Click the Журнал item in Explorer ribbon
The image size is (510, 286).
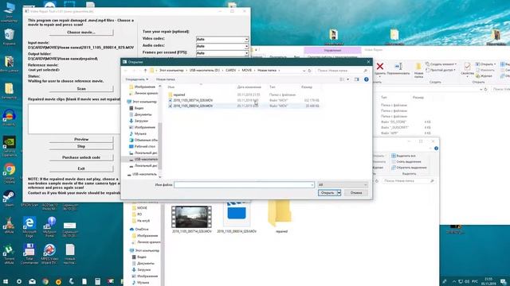[x=484, y=76]
